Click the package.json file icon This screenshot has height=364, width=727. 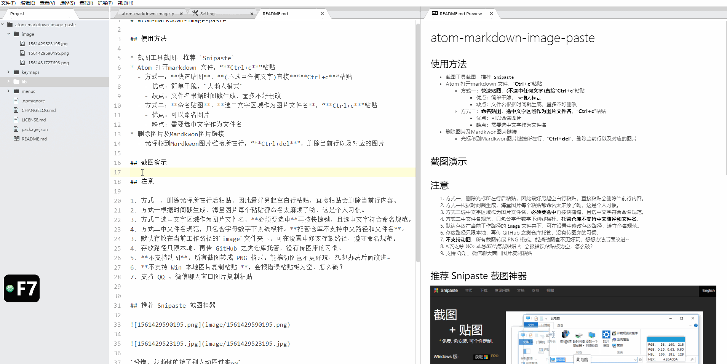[16, 129]
